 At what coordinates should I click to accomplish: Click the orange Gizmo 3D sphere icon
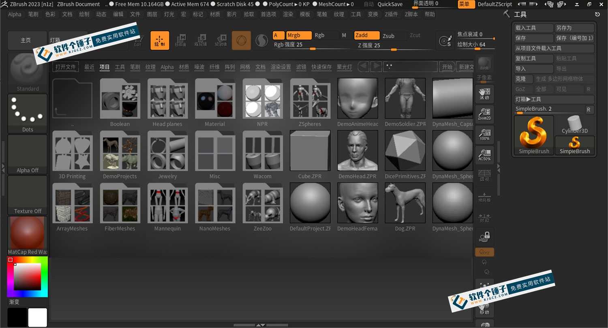click(241, 41)
